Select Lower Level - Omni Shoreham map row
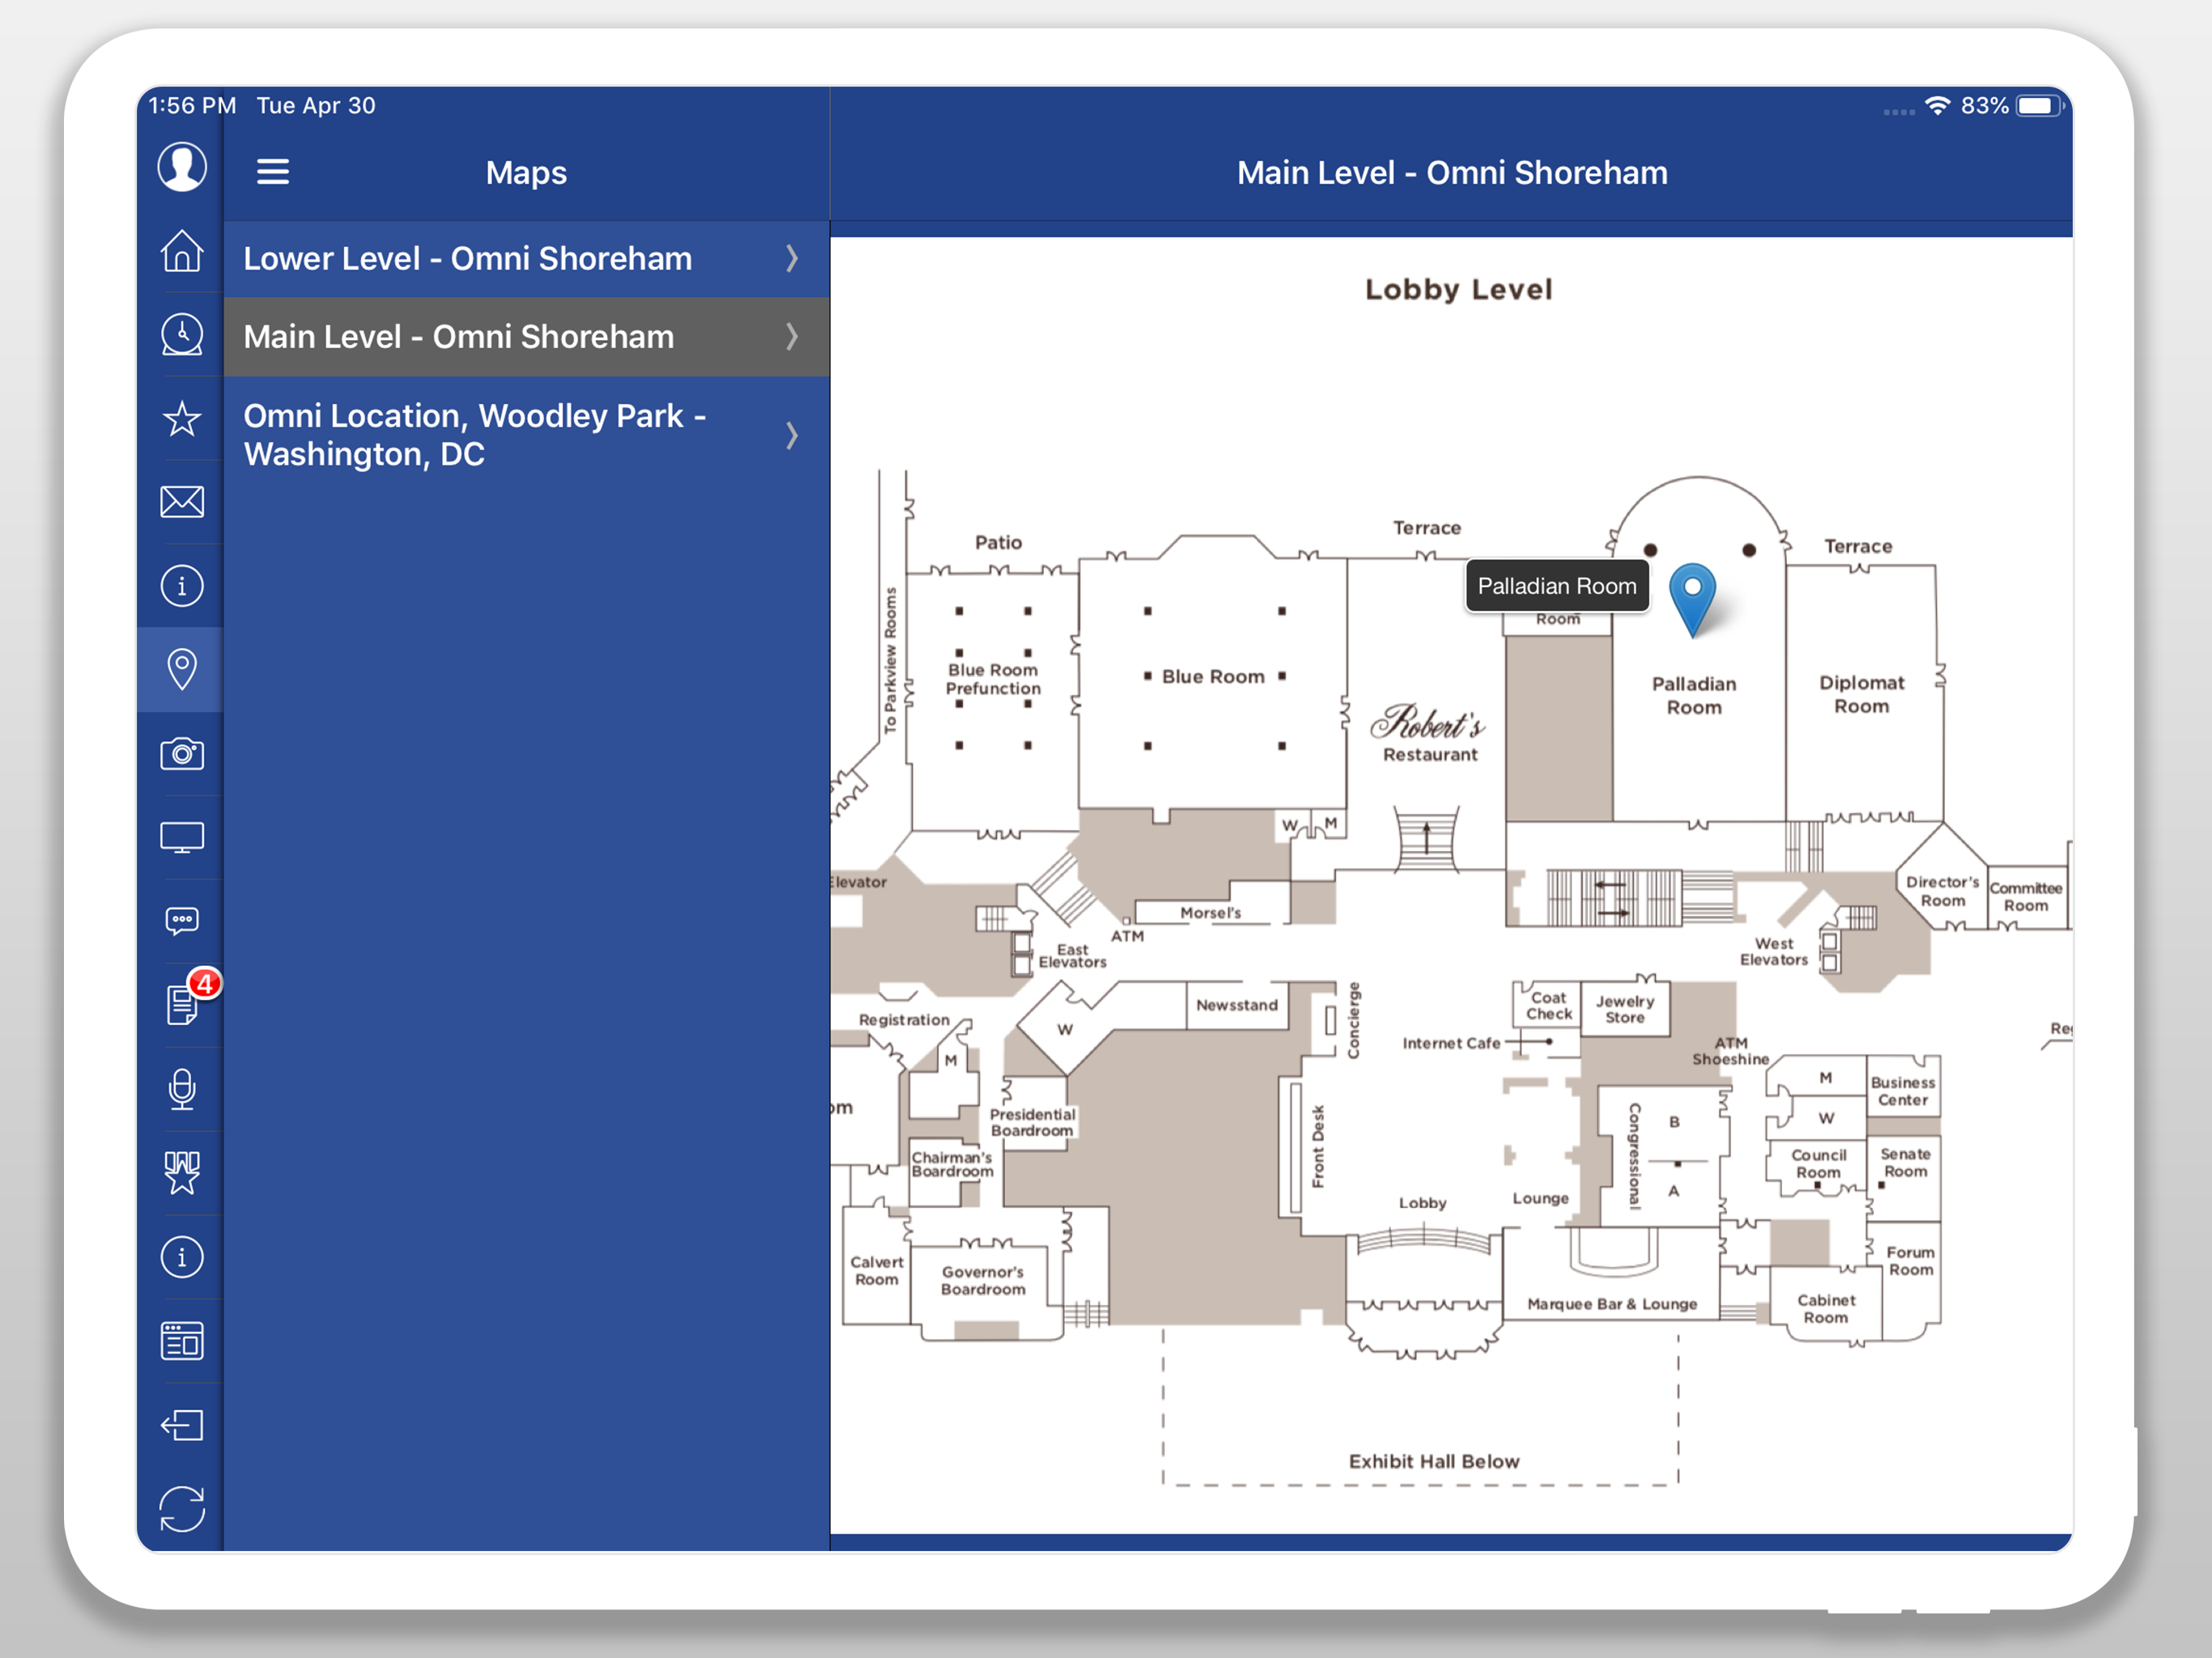2212x1658 pixels. click(526, 259)
